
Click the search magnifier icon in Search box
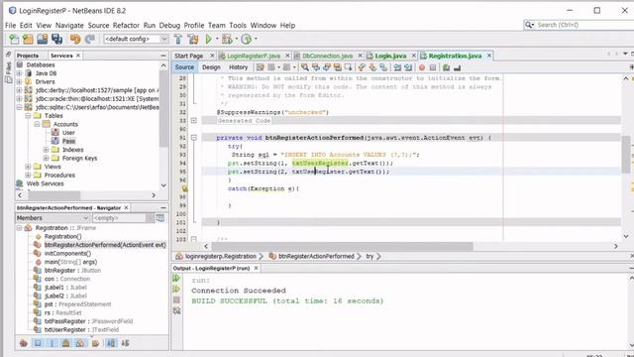point(529,25)
